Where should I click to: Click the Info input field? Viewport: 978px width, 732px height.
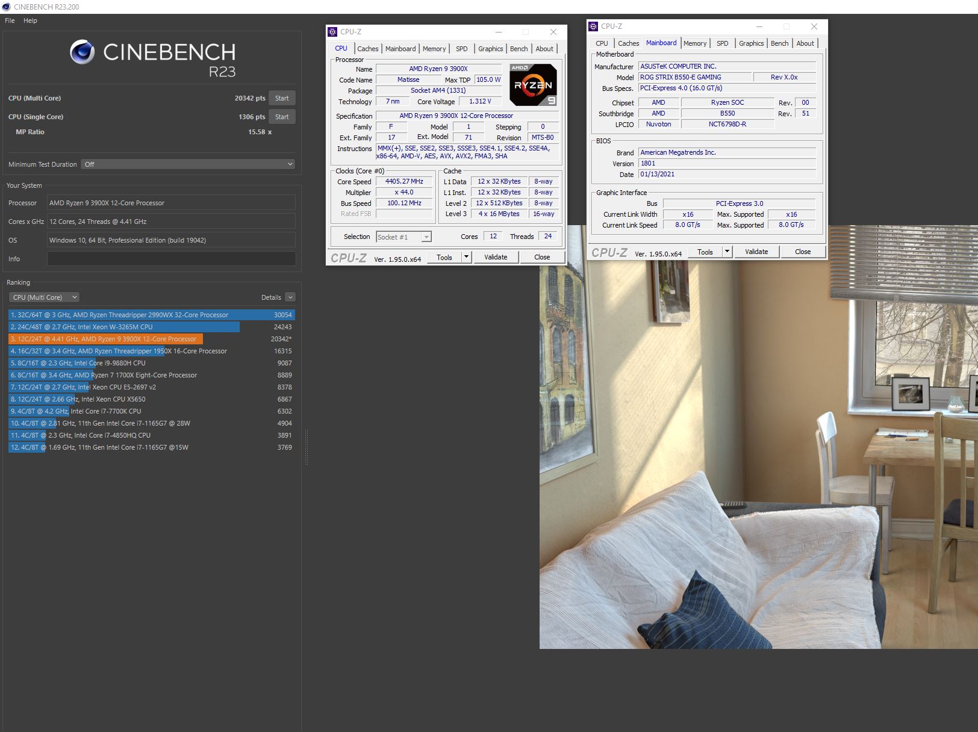click(x=171, y=259)
